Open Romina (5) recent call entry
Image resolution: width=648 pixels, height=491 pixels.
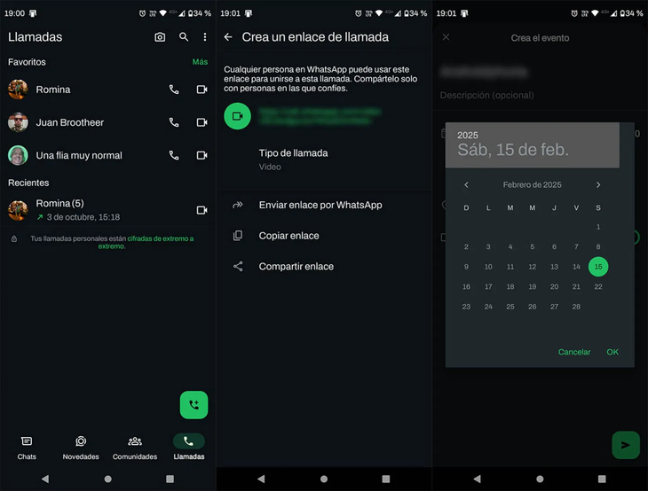point(108,210)
